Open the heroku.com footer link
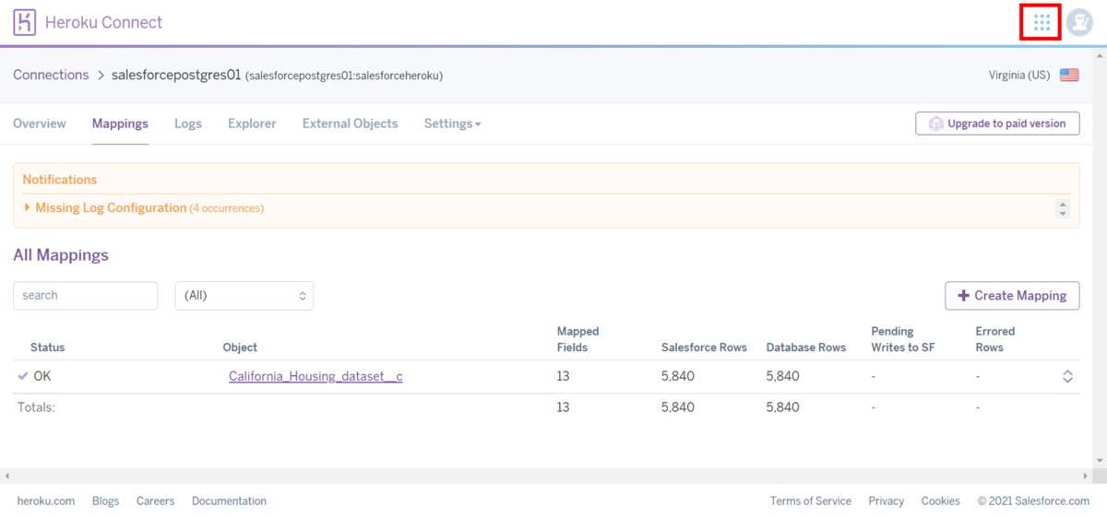1107x518 pixels. tap(46, 501)
